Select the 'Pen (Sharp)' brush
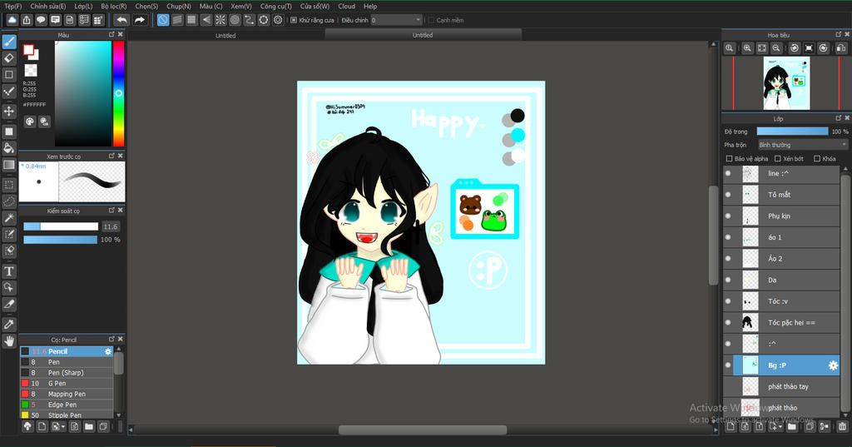Viewport: 852px width, 447px height. [x=67, y=373]
